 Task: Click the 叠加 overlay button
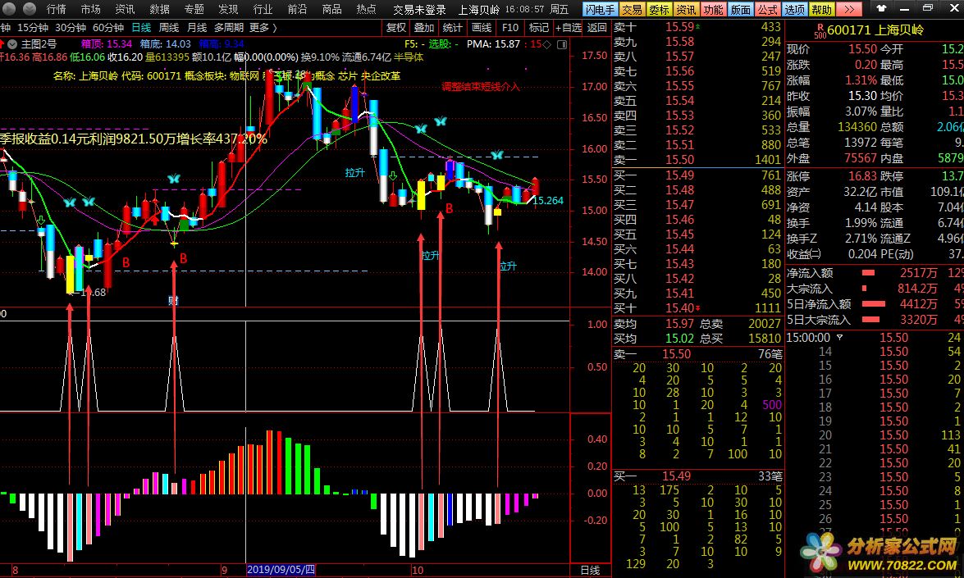click(423, 28)
